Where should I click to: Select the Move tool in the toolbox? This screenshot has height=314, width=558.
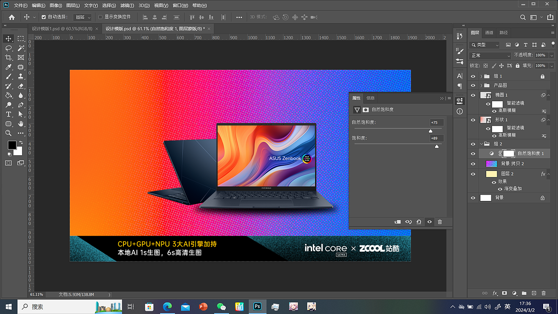[x=8, y=39]
